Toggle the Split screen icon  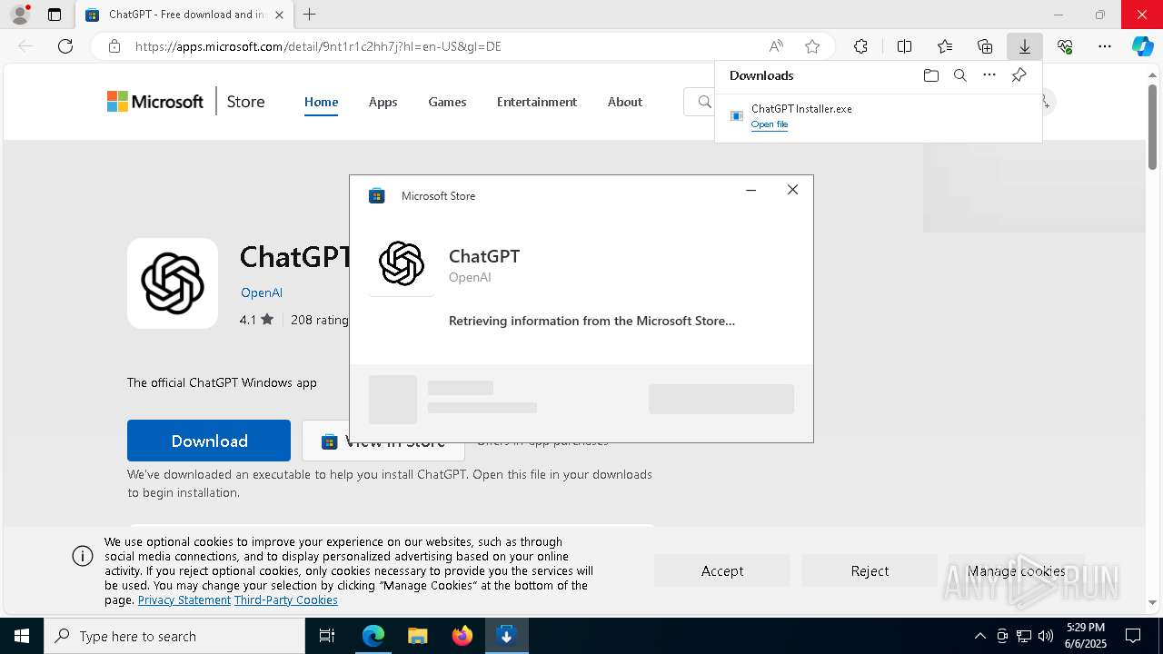[x=905, y=46]
